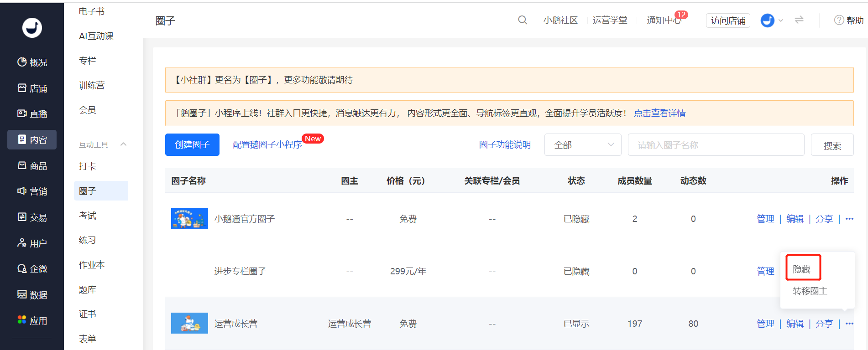Image resolution: width=868 pixels, height=350 pixels.
Task: Click the blue account avatar icon
Action: click(x=768, y=20)
